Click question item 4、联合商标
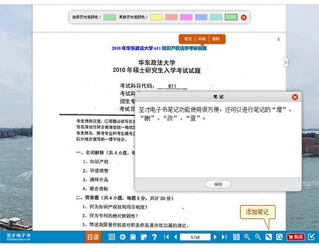The image size is (319, 248). [x=96, y=189]
